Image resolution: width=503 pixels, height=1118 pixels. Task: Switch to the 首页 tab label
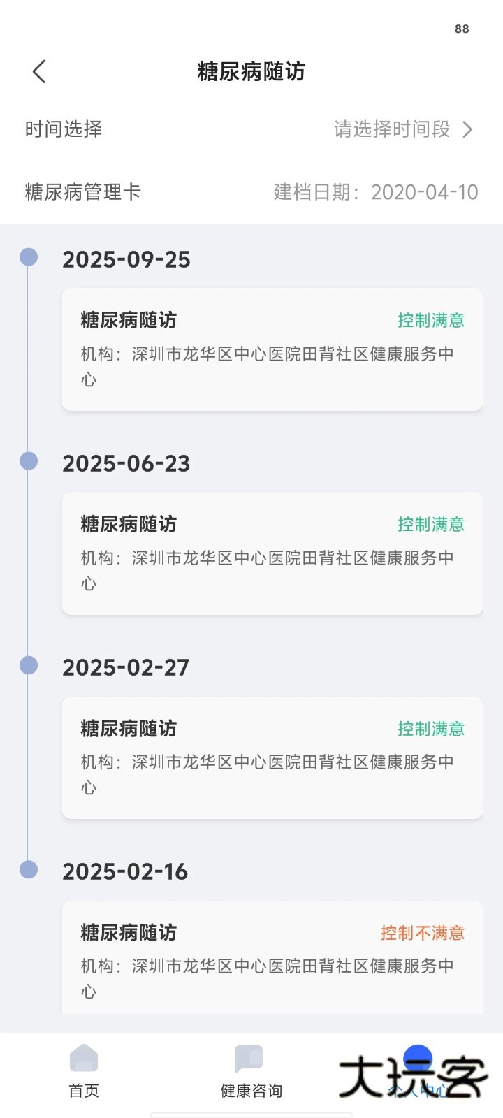point(84,1091)
